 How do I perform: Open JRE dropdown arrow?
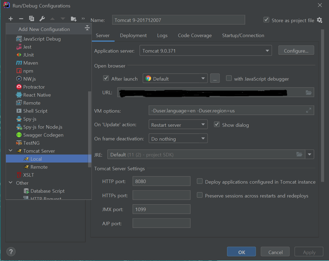(310, 154)
